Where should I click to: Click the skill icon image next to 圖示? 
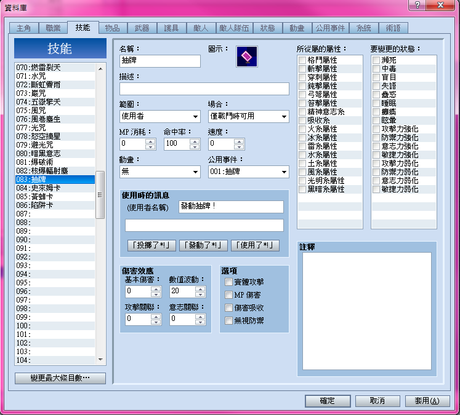tap(247, 57)
